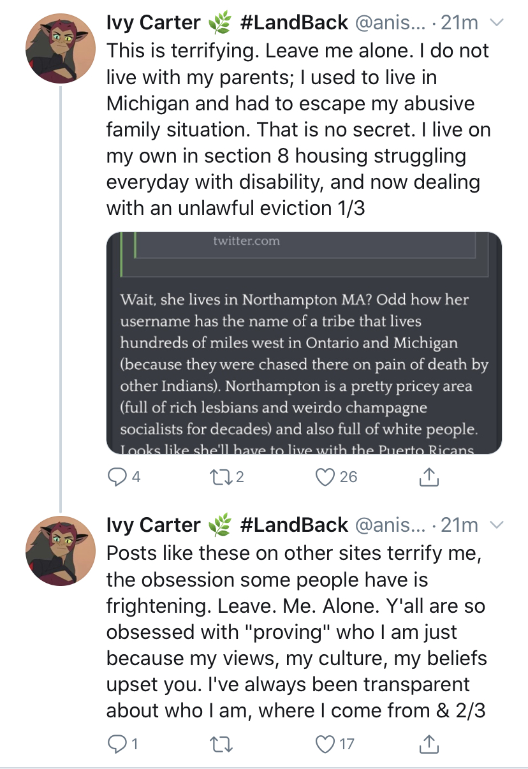Open the first tweet's 21m timestamp

pos(459,23)
